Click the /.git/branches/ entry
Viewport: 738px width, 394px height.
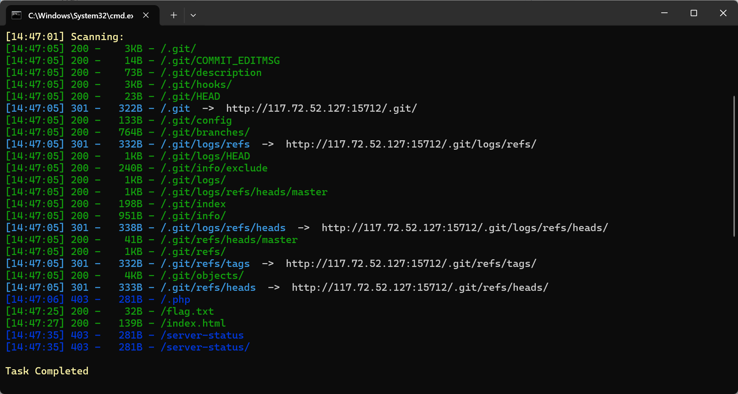pos(205,132)
